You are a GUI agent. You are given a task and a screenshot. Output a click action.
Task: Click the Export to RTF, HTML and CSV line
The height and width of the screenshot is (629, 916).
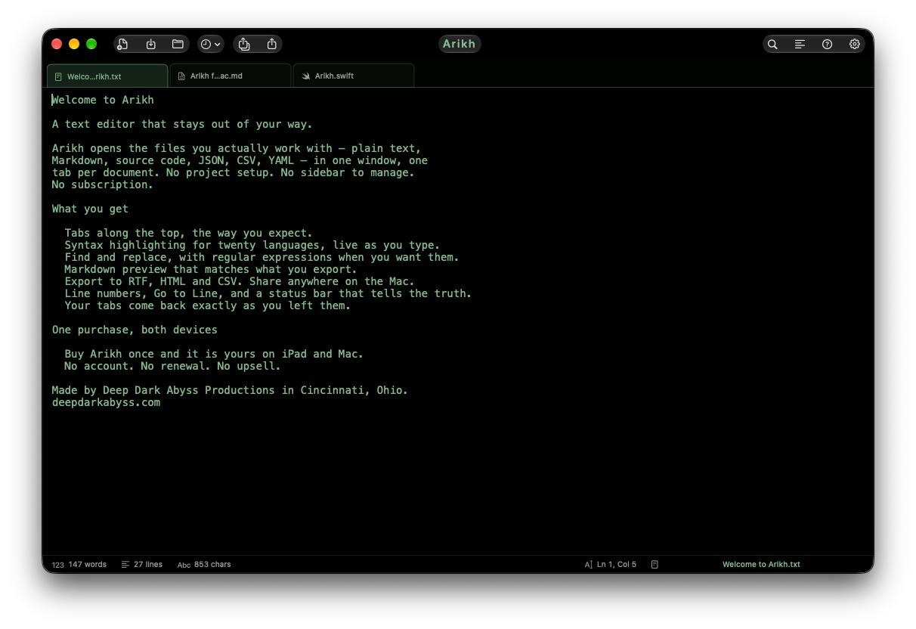(x=240, y=281)
